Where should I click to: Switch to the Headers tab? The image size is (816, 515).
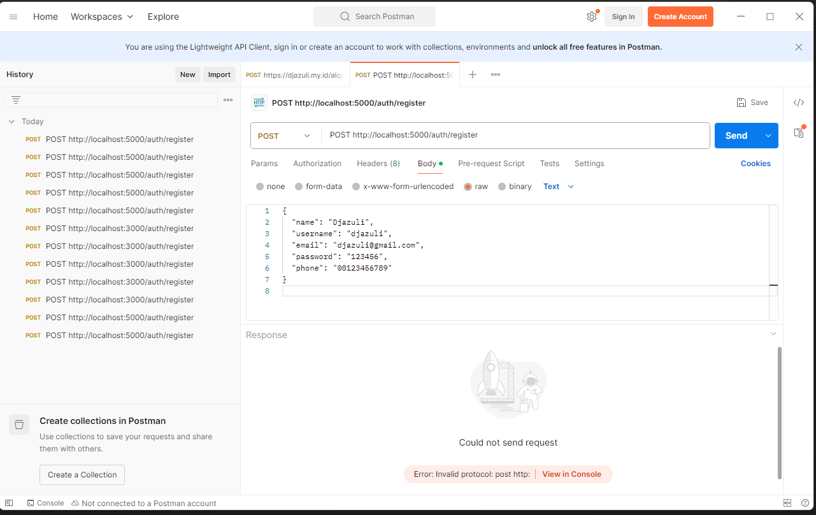pos(378,164)
